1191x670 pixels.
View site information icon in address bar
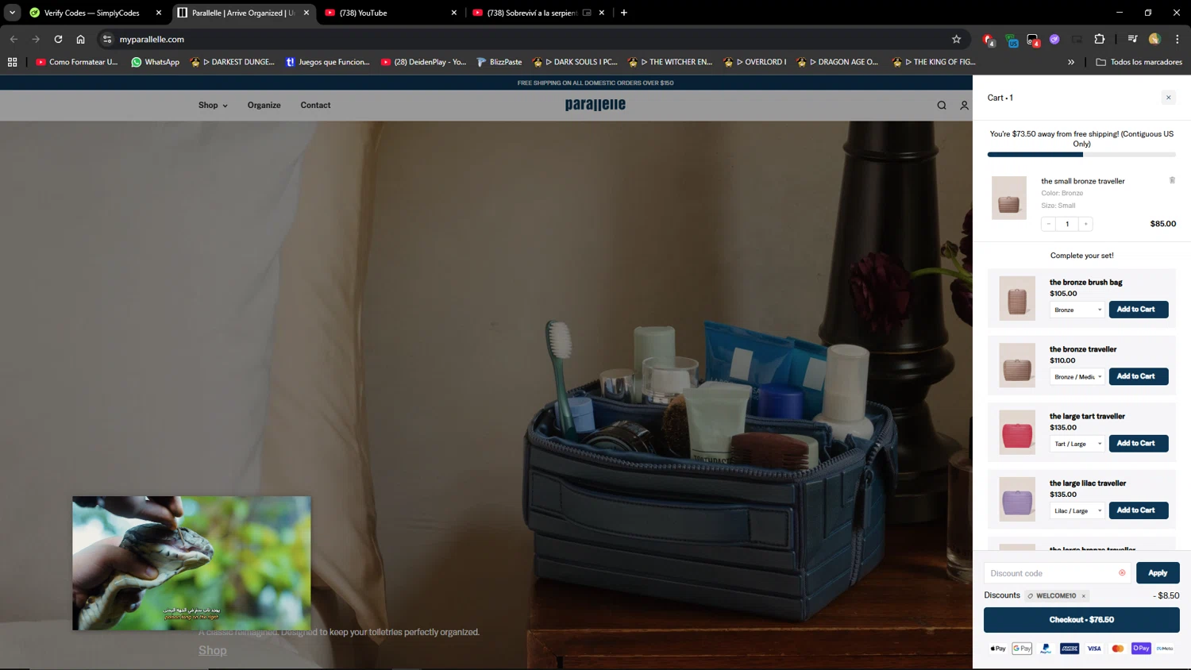click(x=107, y=39)
